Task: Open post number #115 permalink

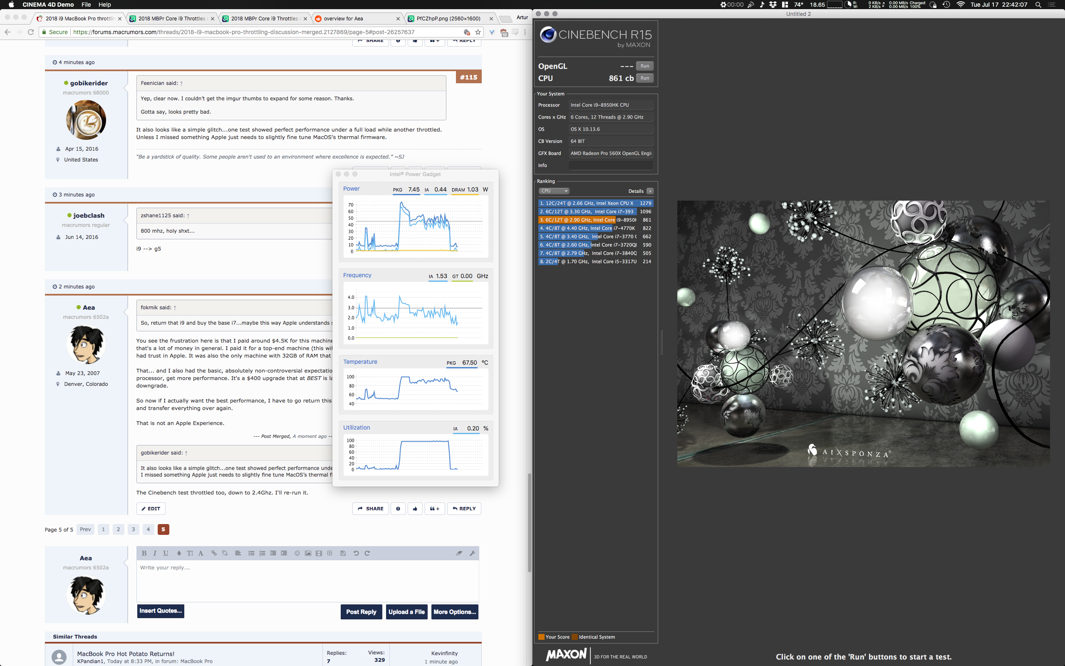Action: [x=469, y=77]
